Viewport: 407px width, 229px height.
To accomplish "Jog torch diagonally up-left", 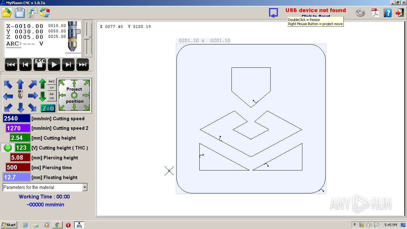I will (x=8, y=84).
